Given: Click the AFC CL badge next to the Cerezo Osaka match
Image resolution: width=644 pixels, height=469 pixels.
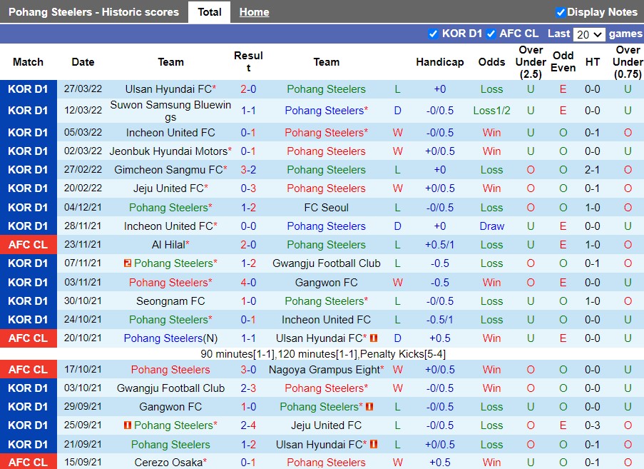Looking at the screenshot, I should (x=29, y=462).
